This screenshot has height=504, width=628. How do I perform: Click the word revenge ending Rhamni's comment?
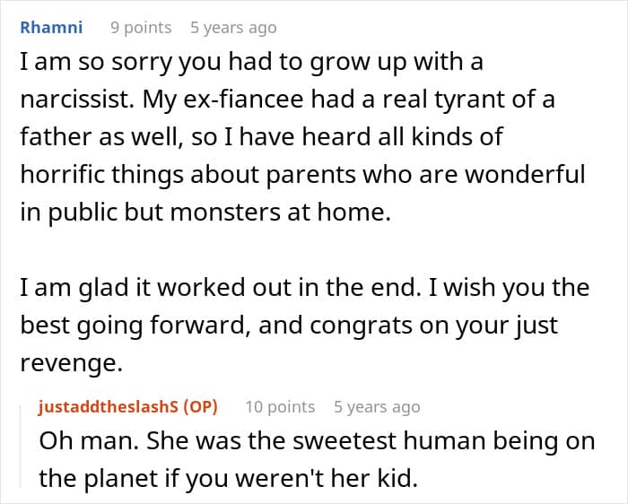71,363
